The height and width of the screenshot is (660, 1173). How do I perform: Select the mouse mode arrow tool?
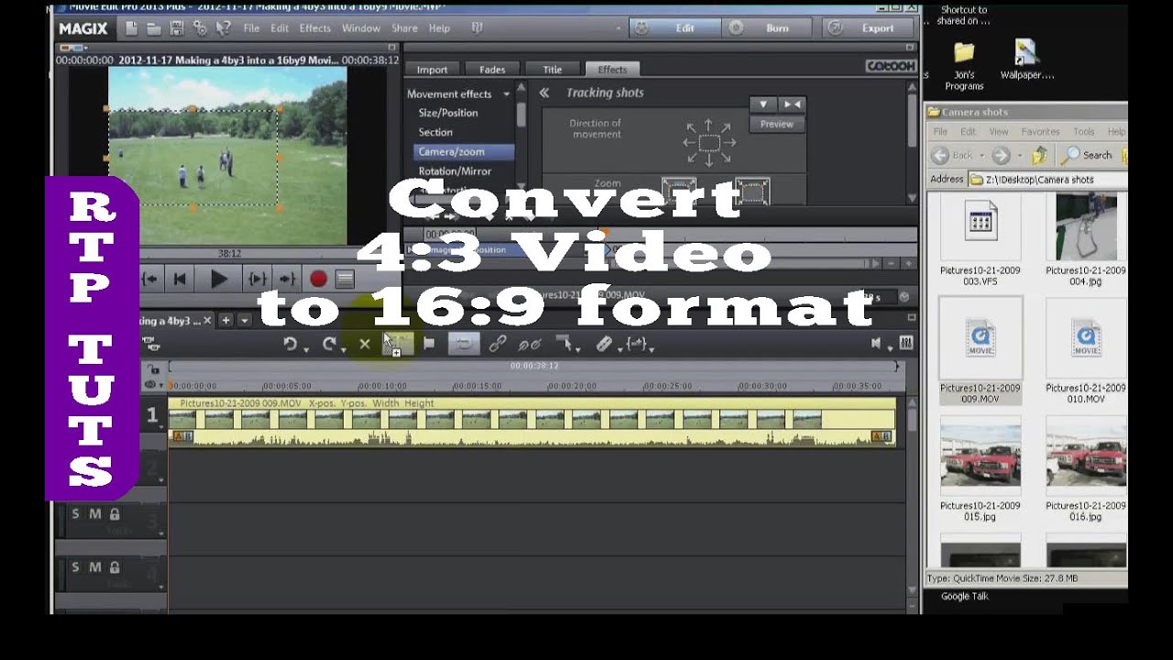pos(564,344)
